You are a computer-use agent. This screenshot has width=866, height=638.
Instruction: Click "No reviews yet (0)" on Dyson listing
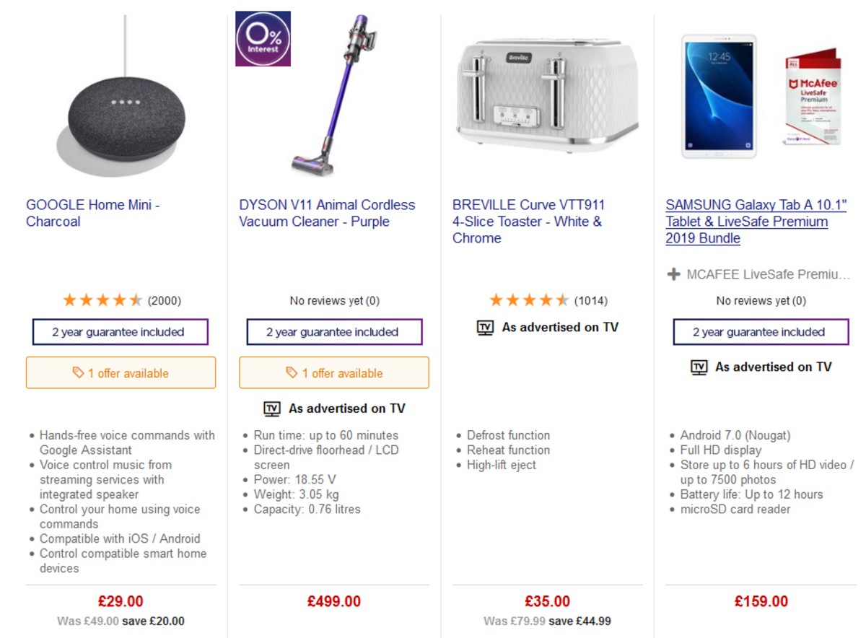pos(333,300)
